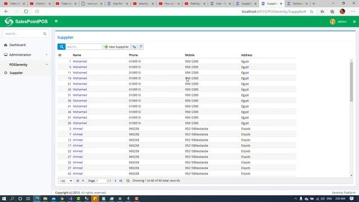
Task: Click the ENG language indicator
Action: coord(329,199)
